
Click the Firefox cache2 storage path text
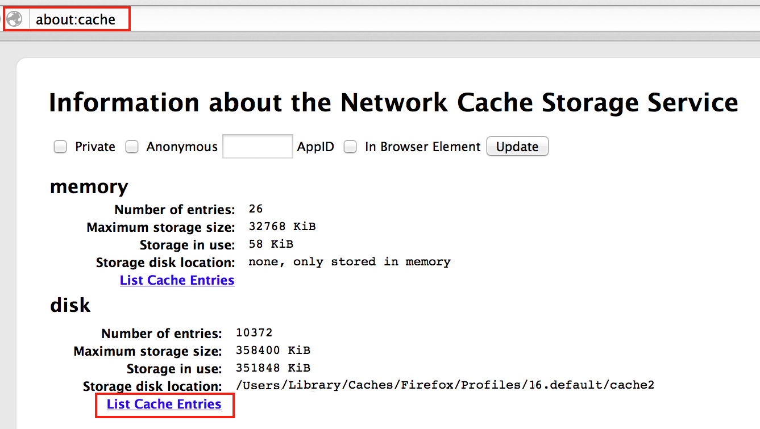point(445,385)
